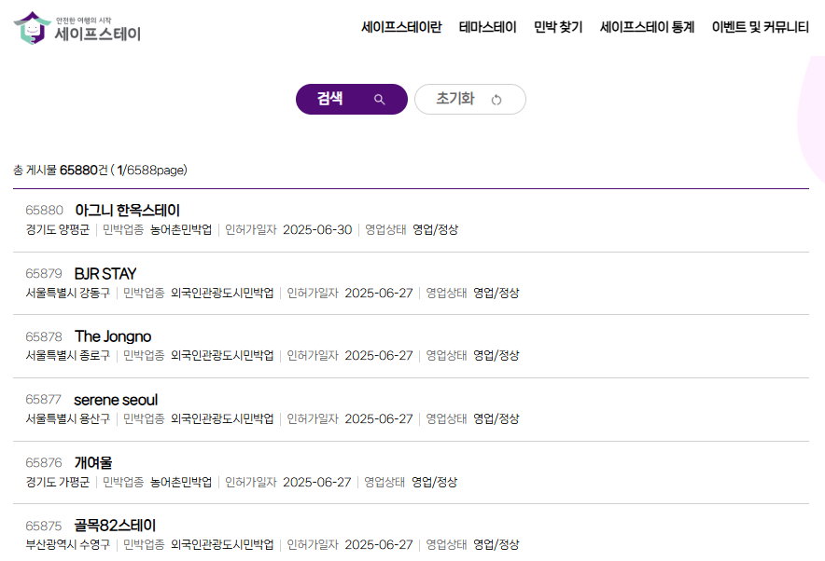Click the listing number 65877
Screen dimensions: 825x561
[x=43, y=400]
